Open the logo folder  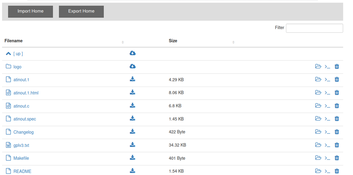[x=17, y=67]
